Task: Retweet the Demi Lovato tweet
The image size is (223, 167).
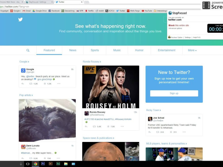Action: click(x=31, y=158)
